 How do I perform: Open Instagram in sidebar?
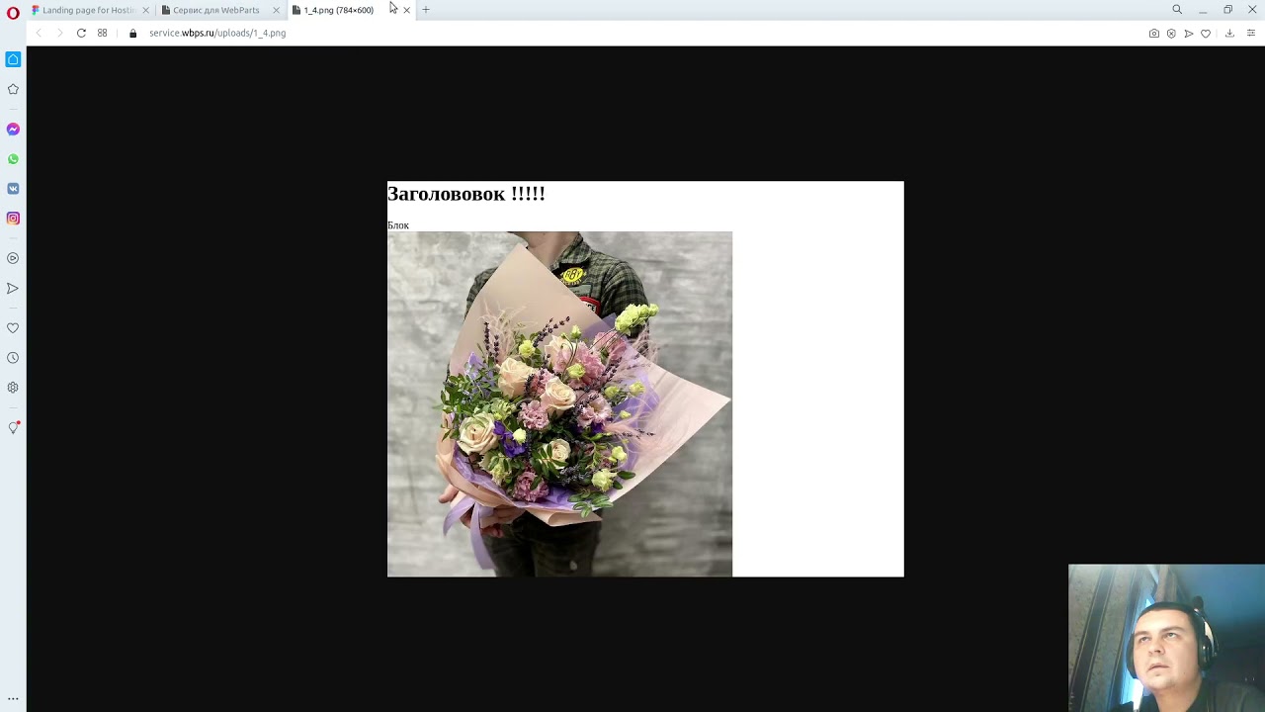click(x=13, y=219)
